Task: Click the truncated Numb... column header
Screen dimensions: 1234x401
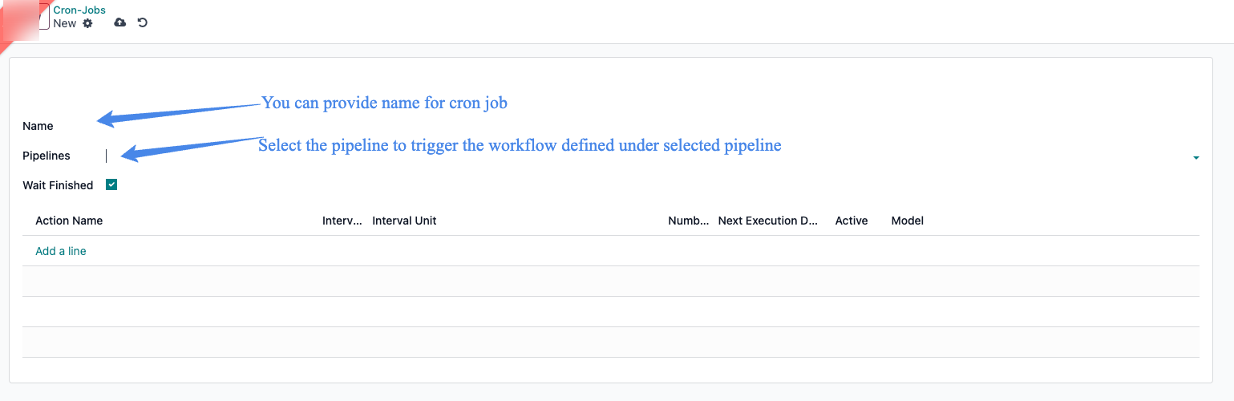Action: [689, 221]
